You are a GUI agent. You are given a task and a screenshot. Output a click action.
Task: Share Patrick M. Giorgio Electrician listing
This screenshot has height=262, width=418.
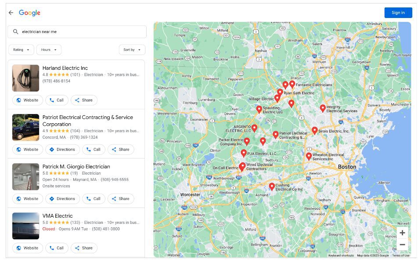tap(121, 199)
